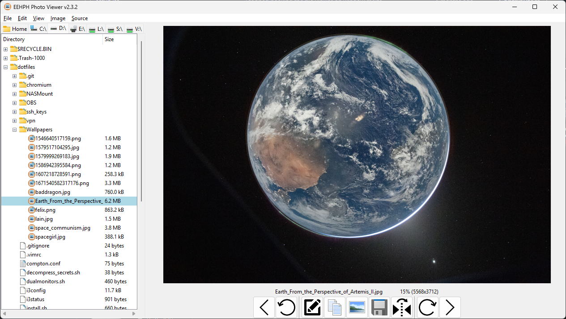Expand the $RECYCLE.BIN folder

[x=6, y=49]
